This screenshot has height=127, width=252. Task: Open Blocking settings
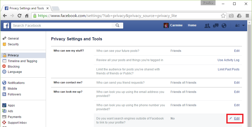pos(14,66)
